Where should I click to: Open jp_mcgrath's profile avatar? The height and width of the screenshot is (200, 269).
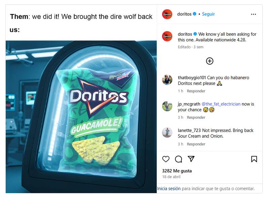coord(167,106)
